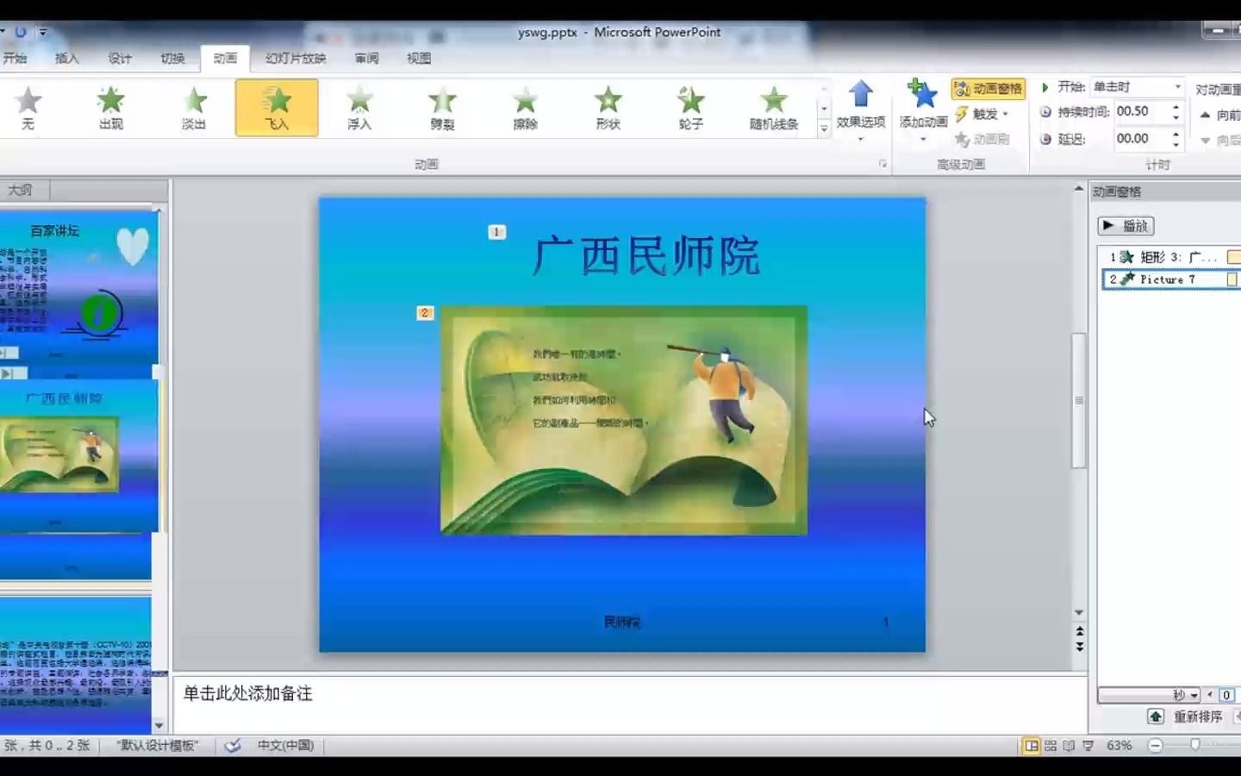Apply the 擦除 (Wipe) animation
Screen dimensions: 1241x776
pyautogui.click(x=525, y=108)
